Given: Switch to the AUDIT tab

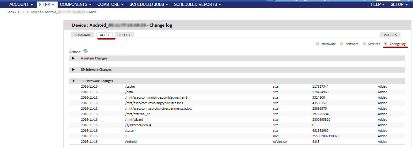Looking at the screenshot, I should [104, 35].
